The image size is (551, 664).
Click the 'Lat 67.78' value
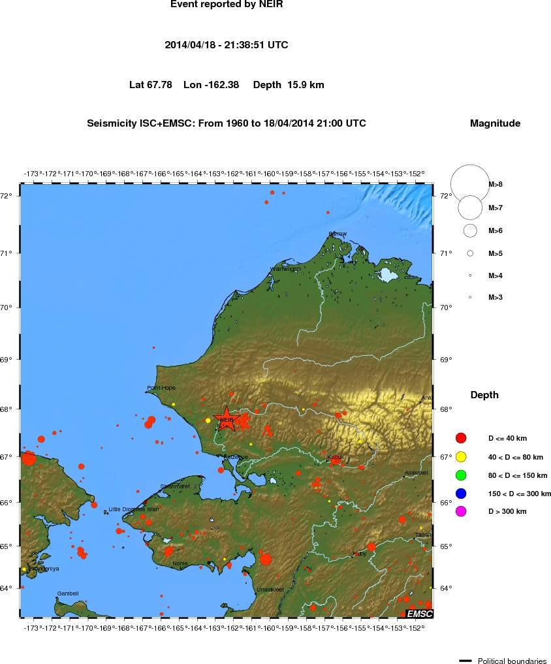pyautogui.click(x=151, y=85)
